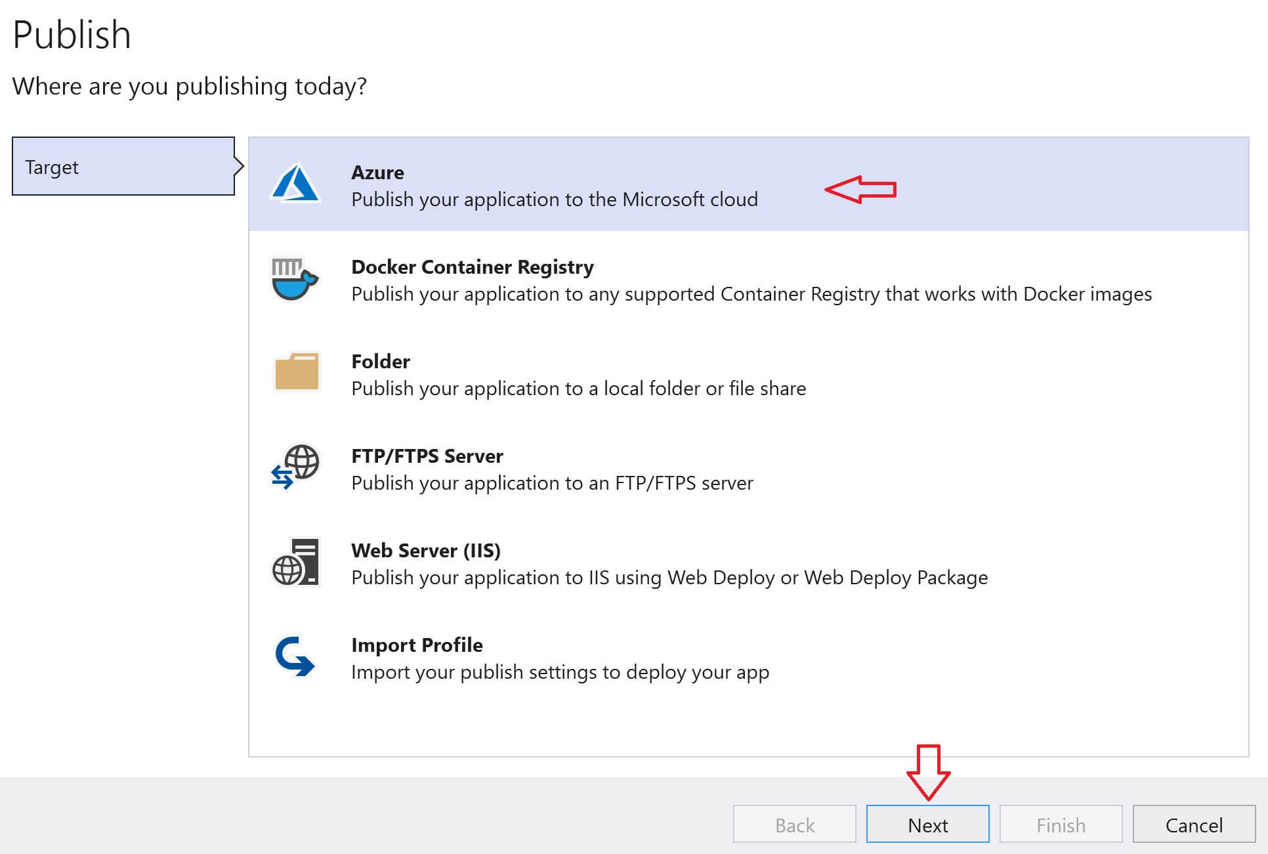Click the Docker whale container icon
The height and width of the screenshot is (854, 1268).
[295, 279]
